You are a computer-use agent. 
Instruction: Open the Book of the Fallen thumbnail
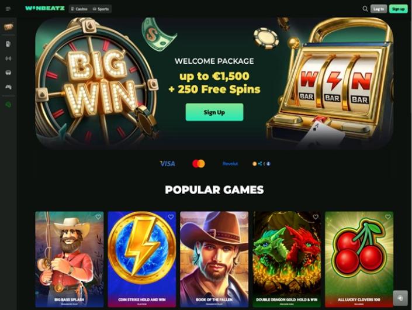(214, 259)
